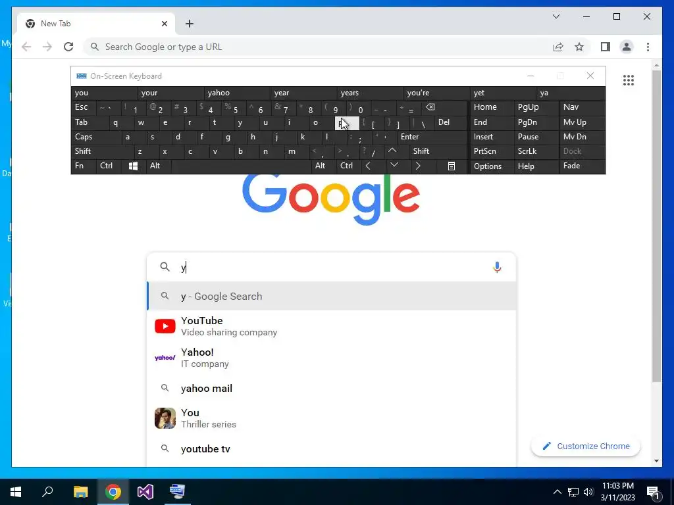Click the browser forward arrow

[x=47, y=47]
